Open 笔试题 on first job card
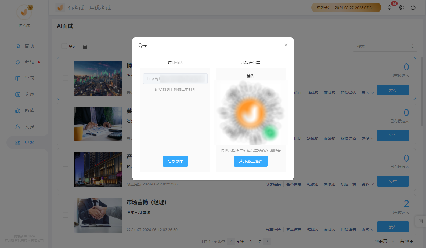Image resolution: width=426 pixels, height=248 pixels. (313, 93)
